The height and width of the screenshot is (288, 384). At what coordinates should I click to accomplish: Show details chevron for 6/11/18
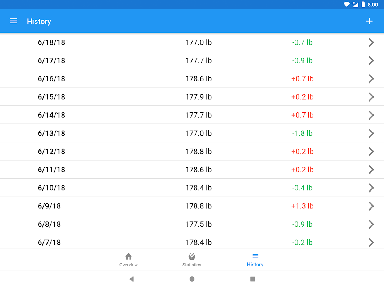click(371, 170)
